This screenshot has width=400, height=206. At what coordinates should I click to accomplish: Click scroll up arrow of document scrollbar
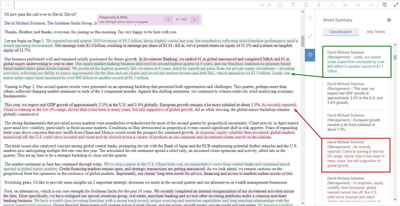click(303, 11)
